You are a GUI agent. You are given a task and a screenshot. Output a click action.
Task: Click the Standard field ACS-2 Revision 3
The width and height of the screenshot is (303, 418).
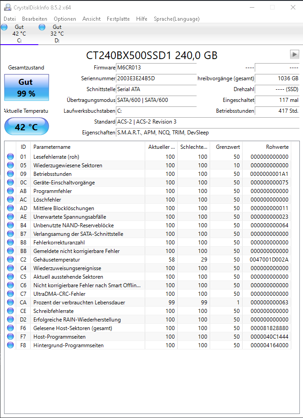207,122
